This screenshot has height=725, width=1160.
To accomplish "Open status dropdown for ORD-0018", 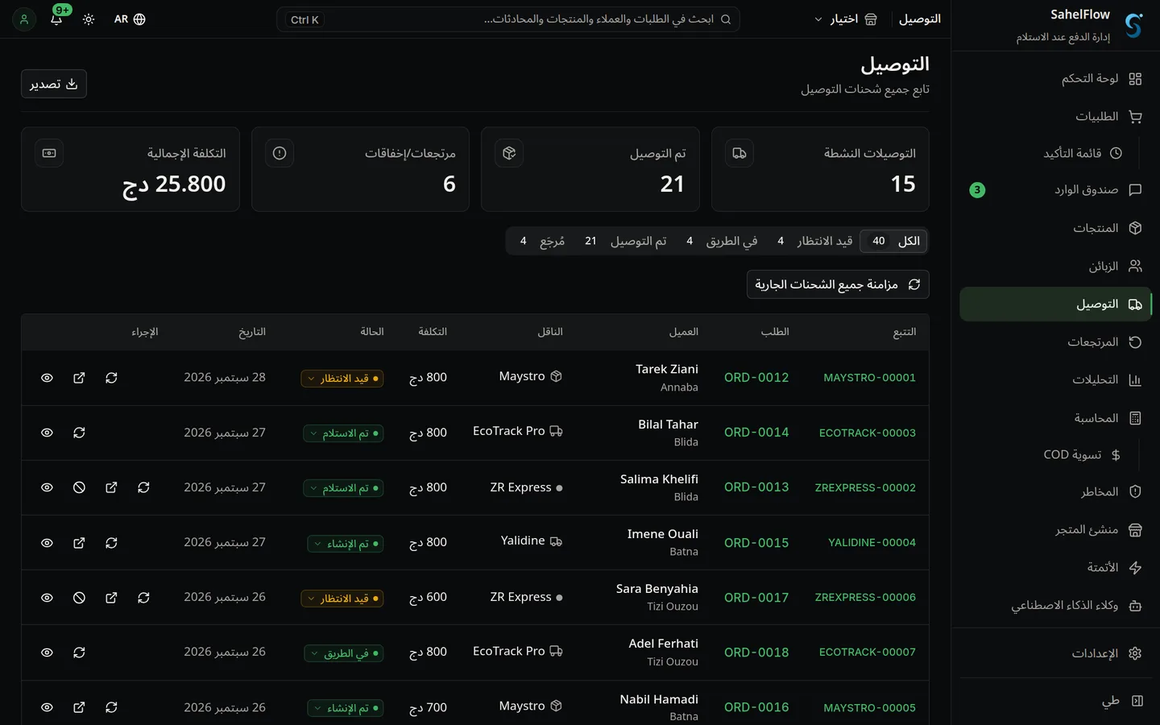I will pyautogui.click(x=344, y=653).
